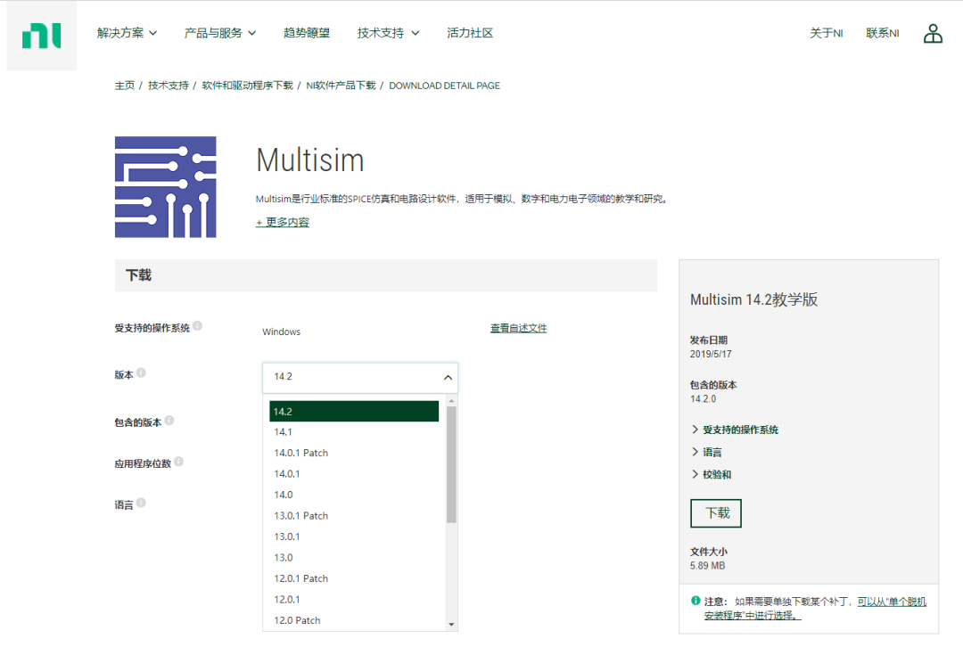Open the 解决方案 navigation menu

127,33
